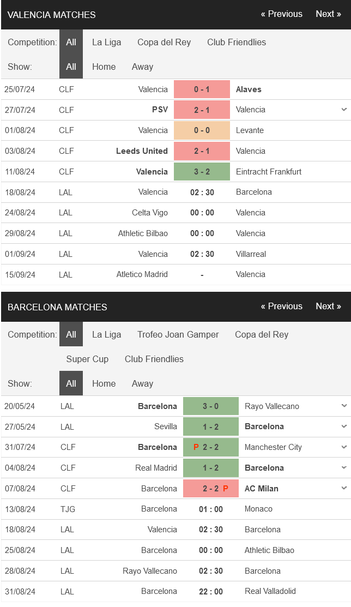Go to Next Valencia matches
Screen dimensions: 351x607
(328, 14)
